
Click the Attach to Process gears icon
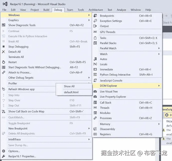[4, 72]
